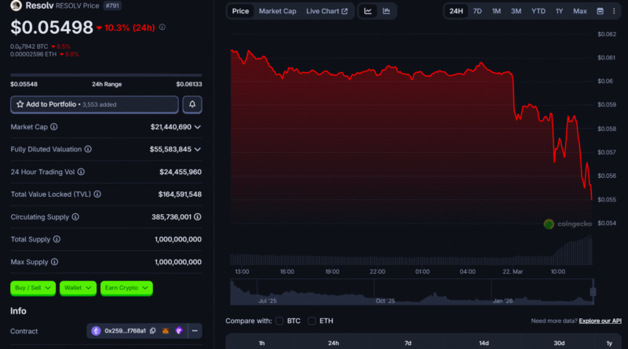Screen dimensions: 628x349
Task: Click the 24h Range progress bar
Action: pyautogui.click(x=106, y=75)
